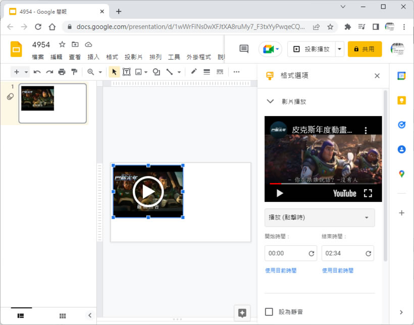Open Contacts side panel
414x325 pixels.
point(401,149)
